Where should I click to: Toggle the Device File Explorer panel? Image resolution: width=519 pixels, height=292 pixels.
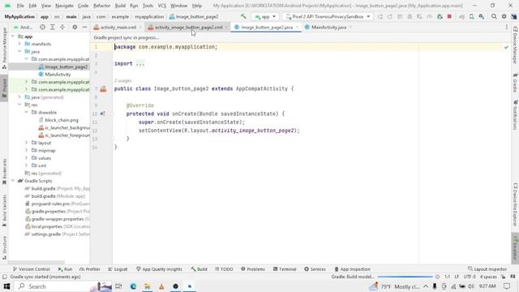[516, 204]
